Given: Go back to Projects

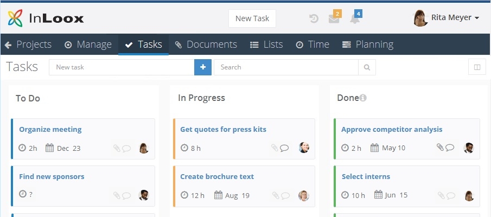Looking at the screenshot, I should [28, 44].
